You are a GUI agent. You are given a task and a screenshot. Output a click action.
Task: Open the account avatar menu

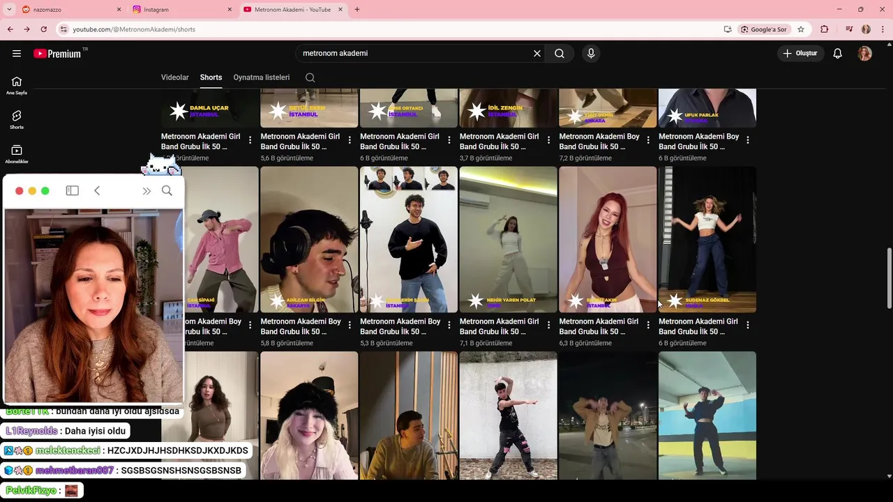click(x=865, y=53)
